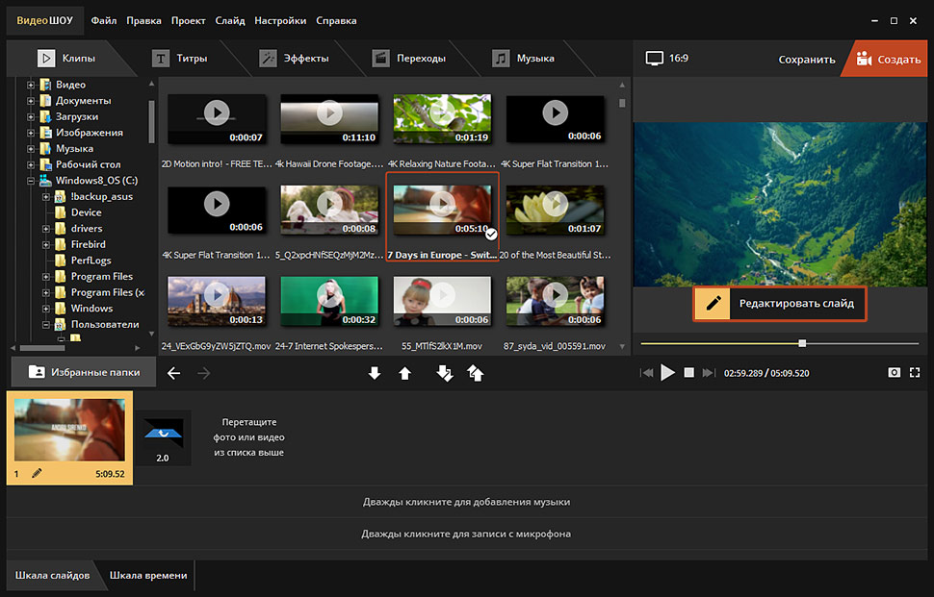Screen dimensions: 934x597
Task: Switch to the Титры tab
Action: [x=179, y=59]
